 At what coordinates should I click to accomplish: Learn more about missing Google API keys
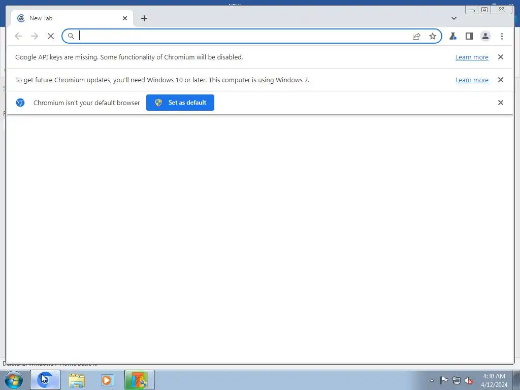[x=472, y=57]
